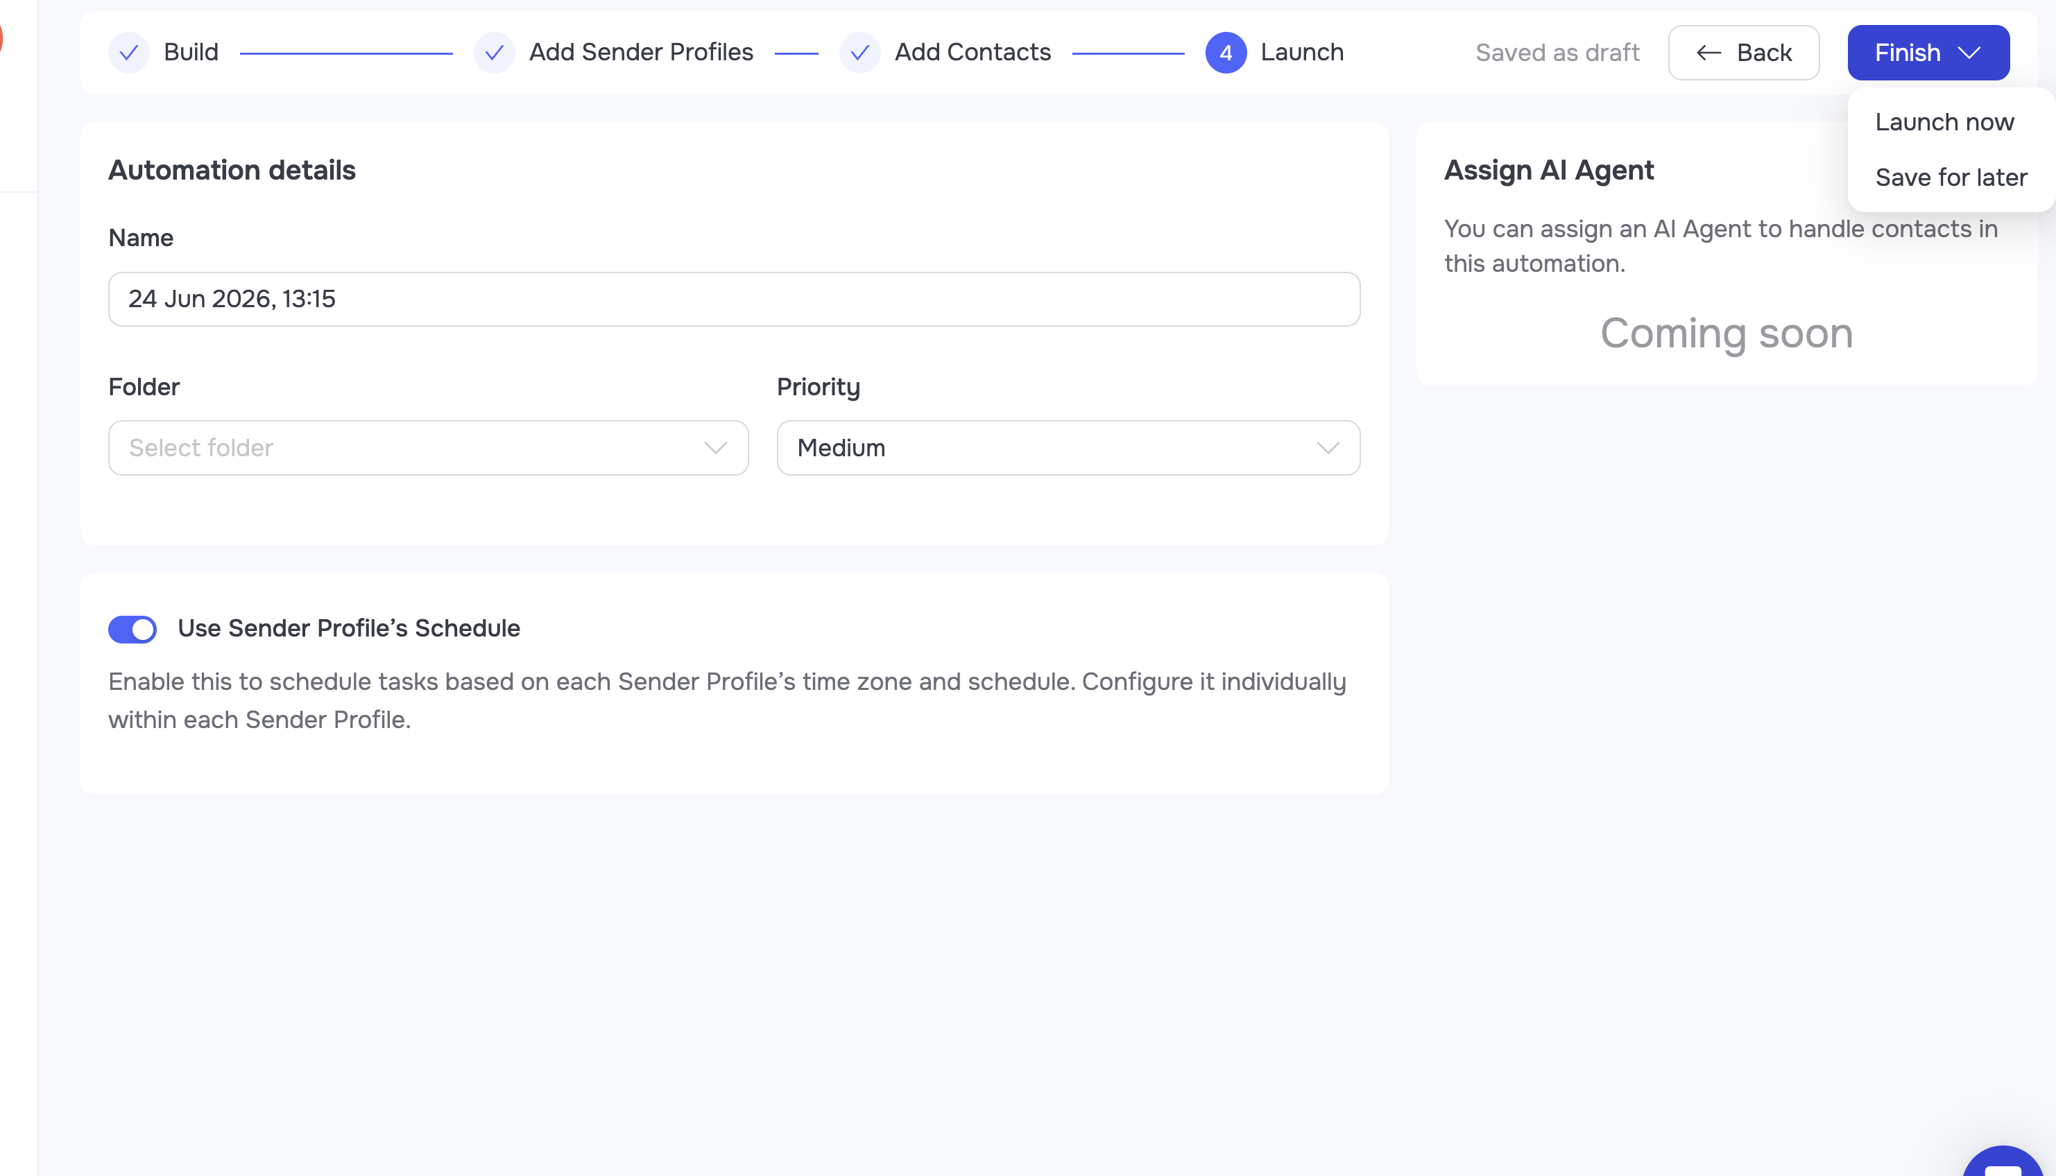Select the Launch step label
This screenshot has width=2056, height=1176.
point(1301,53)
